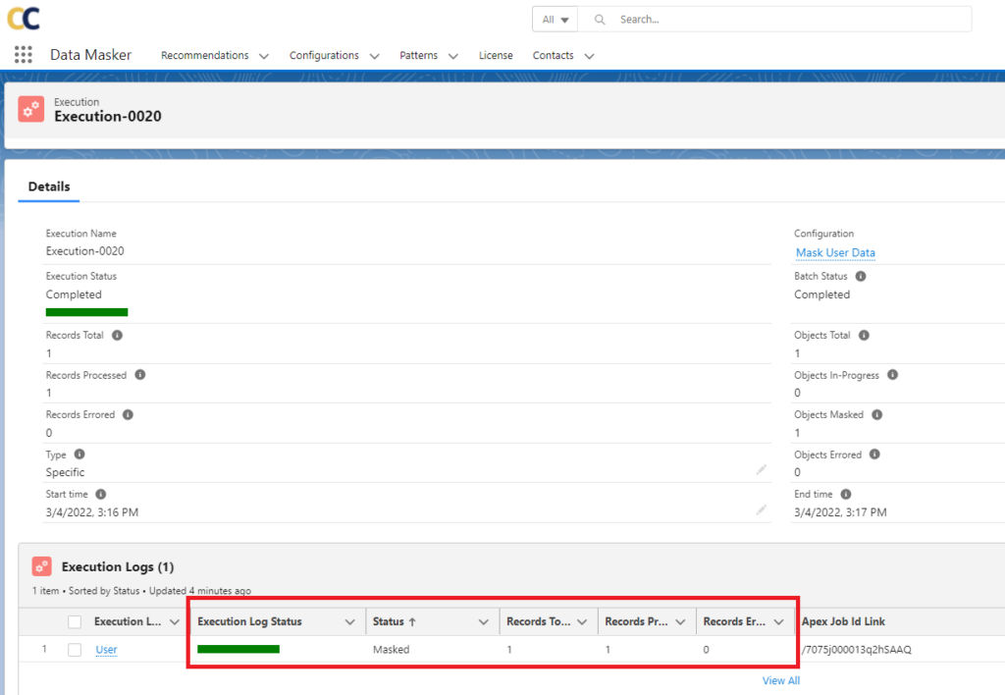Select the User row checkbox
The image size is (1005, 695).
pyautogui.click(x=74, y=649)
